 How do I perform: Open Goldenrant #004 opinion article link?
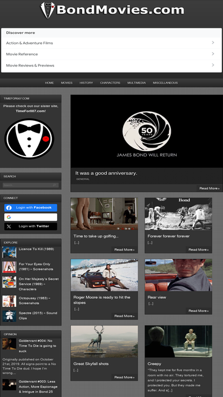[x=37, y=346]
